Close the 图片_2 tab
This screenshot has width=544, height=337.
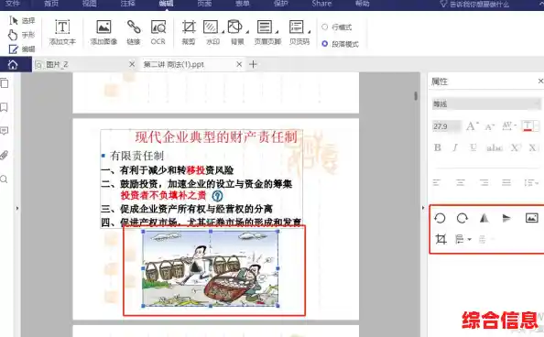tap(132, 64)
